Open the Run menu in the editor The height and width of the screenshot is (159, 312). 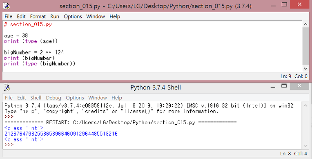55,16
